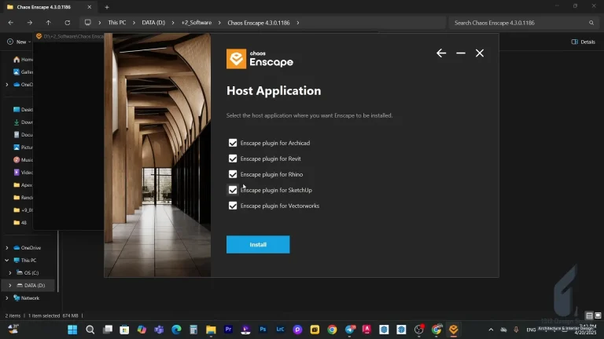This screenshot has height=339, width=604.
Task: Open Home in navigation pane
Action: (x=23, y=59)
